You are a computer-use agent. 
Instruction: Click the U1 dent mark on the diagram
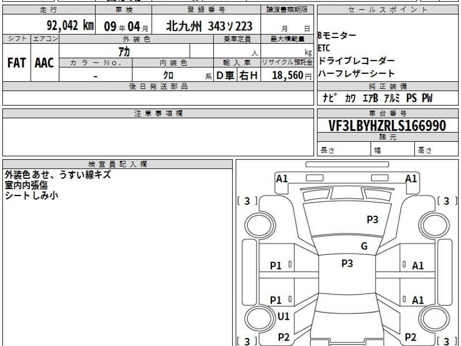(283, 316)
